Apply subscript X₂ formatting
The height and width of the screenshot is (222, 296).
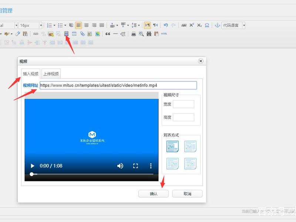199,25
